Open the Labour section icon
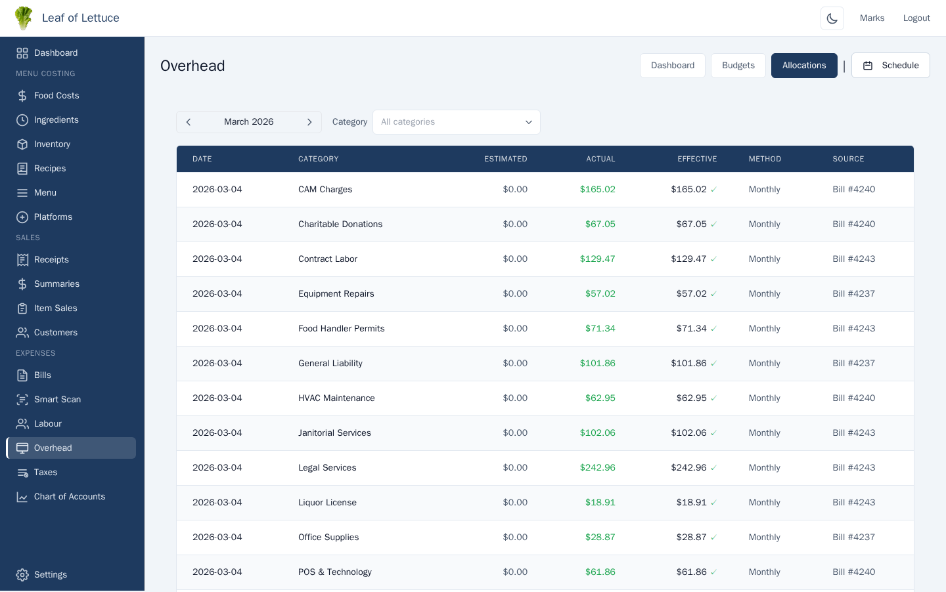This screenshot has width=946, height=592. click(22, 423)
